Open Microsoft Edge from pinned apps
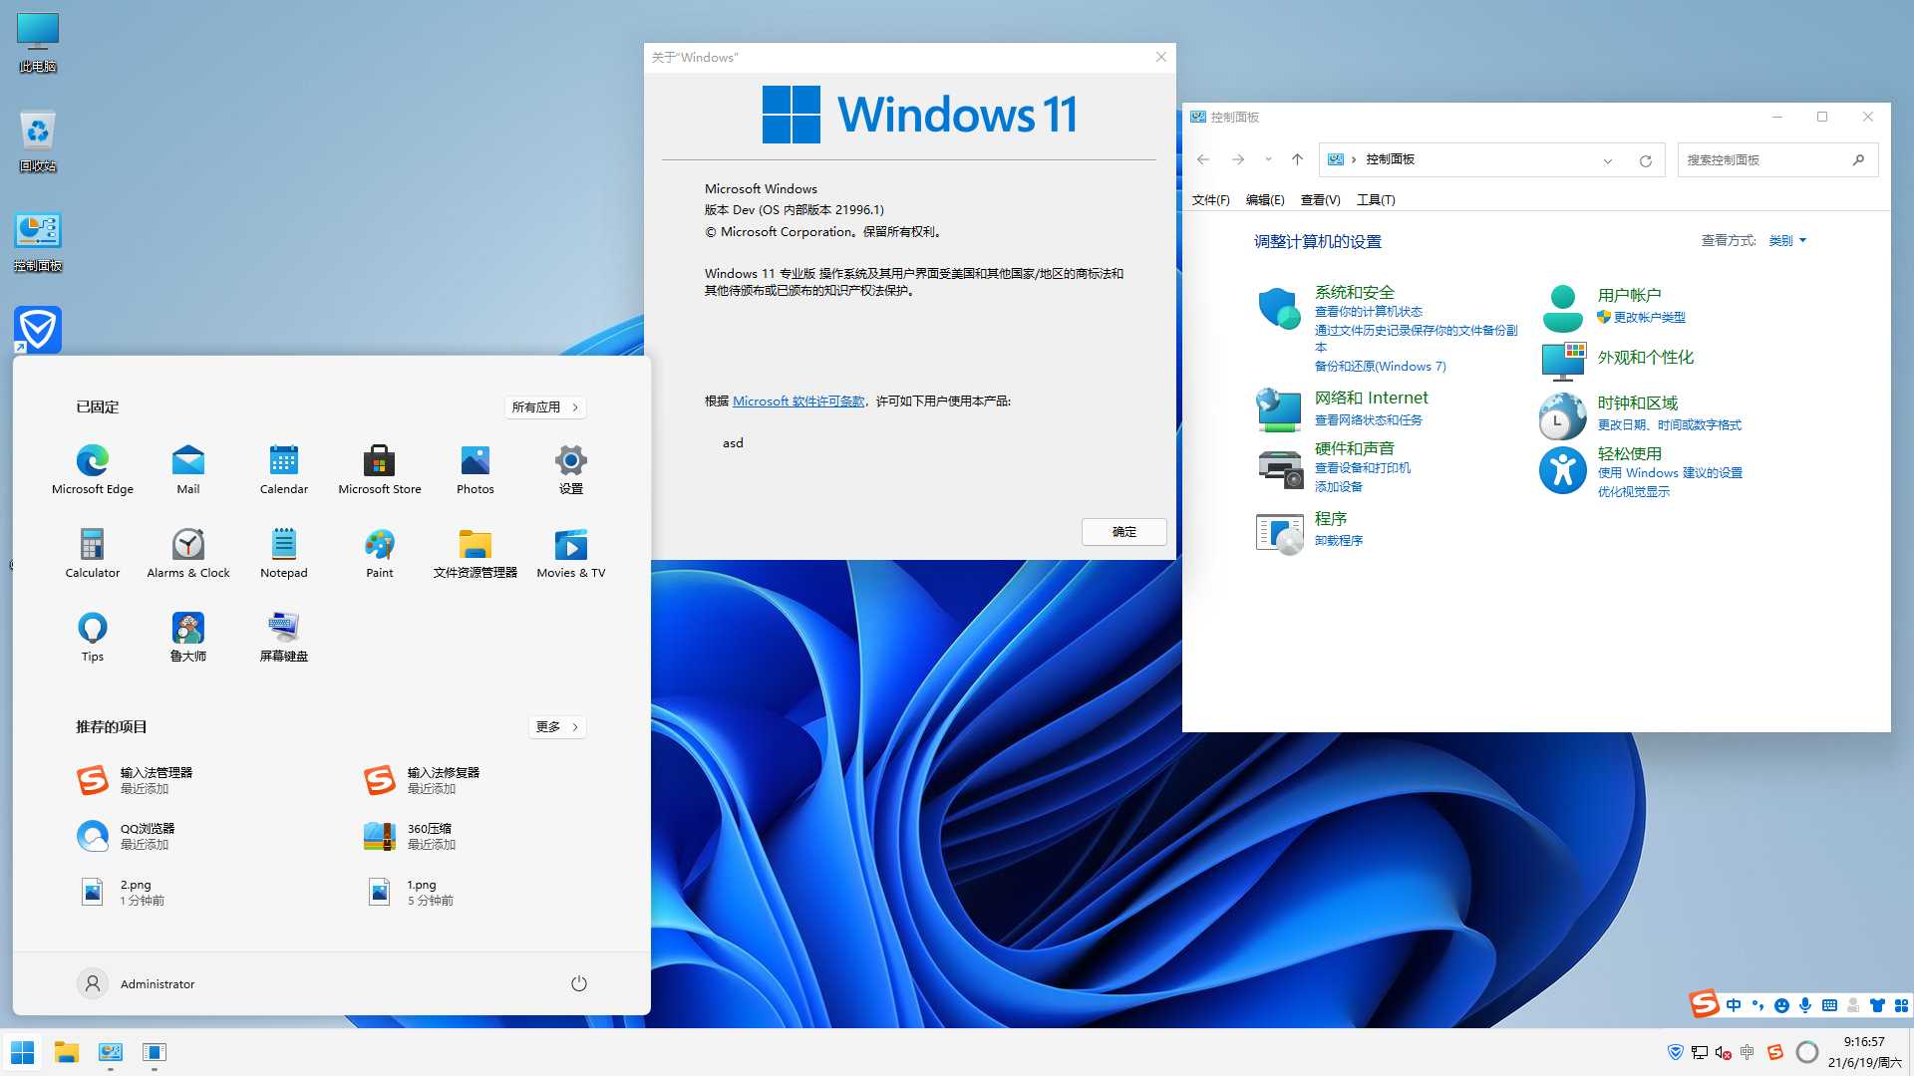The height and width of the screenshot is (1076, 1914). (93, 461)
